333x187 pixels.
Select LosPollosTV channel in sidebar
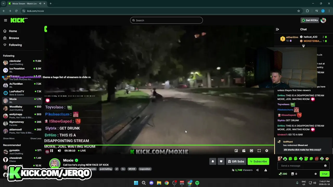coord(22,93)
